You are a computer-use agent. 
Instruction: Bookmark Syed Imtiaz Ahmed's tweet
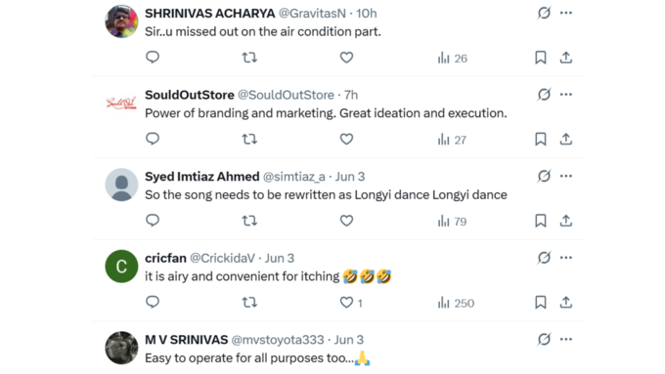[540, 221]
